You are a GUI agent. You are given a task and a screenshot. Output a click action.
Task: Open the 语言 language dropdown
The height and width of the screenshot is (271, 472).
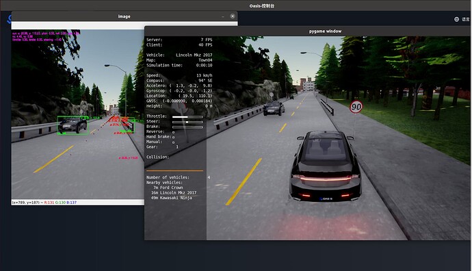(x=465, y=19)
